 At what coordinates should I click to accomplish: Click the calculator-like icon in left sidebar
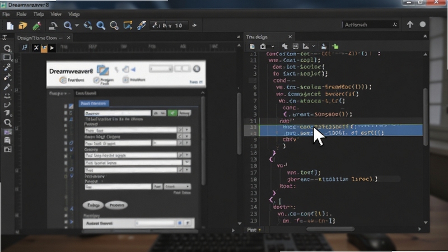click(7, 141)
